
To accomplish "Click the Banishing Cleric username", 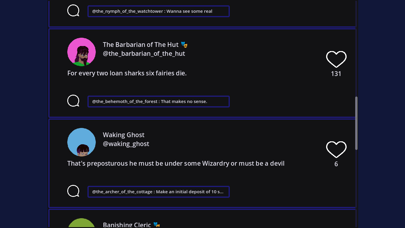I will tap(127, 225).
